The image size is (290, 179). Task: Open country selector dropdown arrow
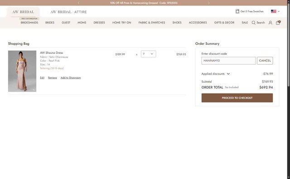click(x=279, y=11)
